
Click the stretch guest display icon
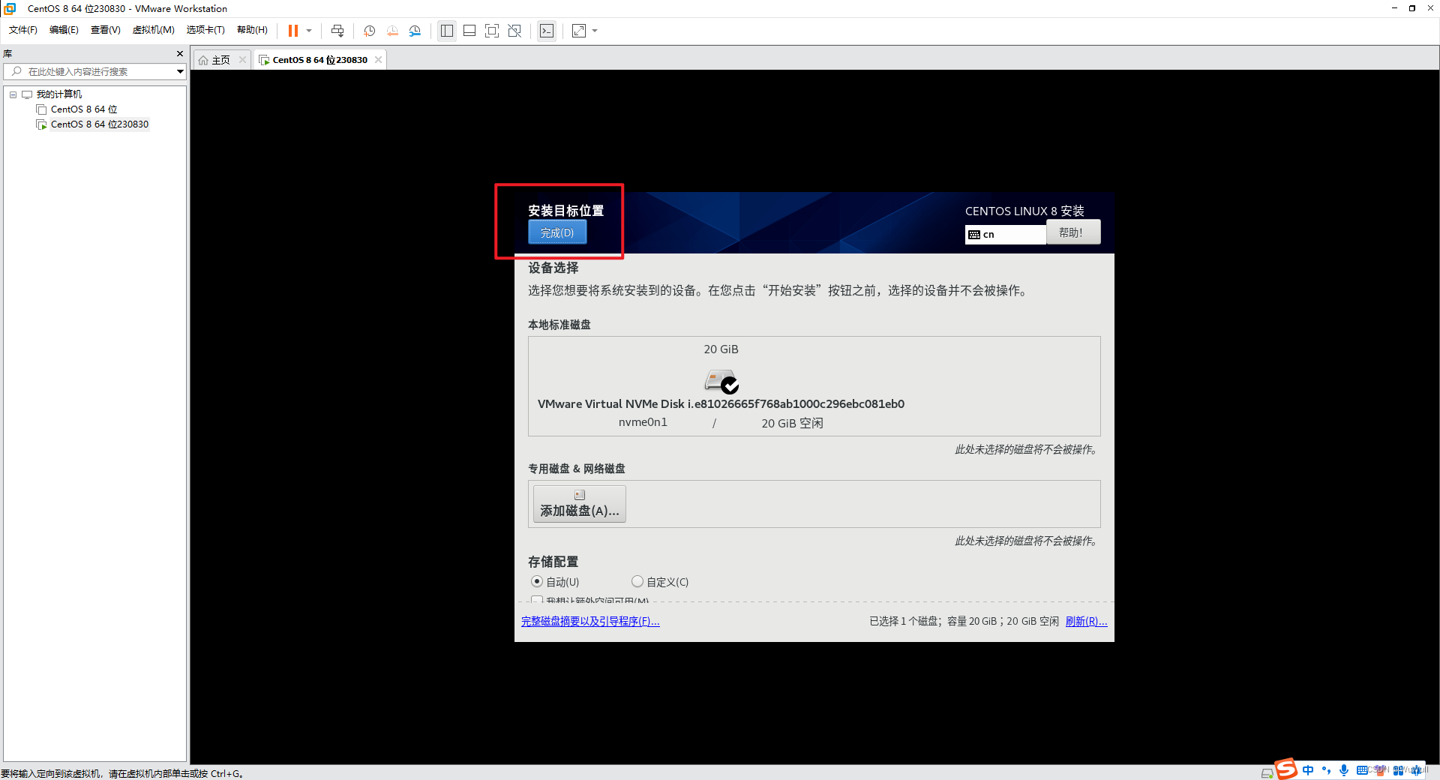(579, 31)
